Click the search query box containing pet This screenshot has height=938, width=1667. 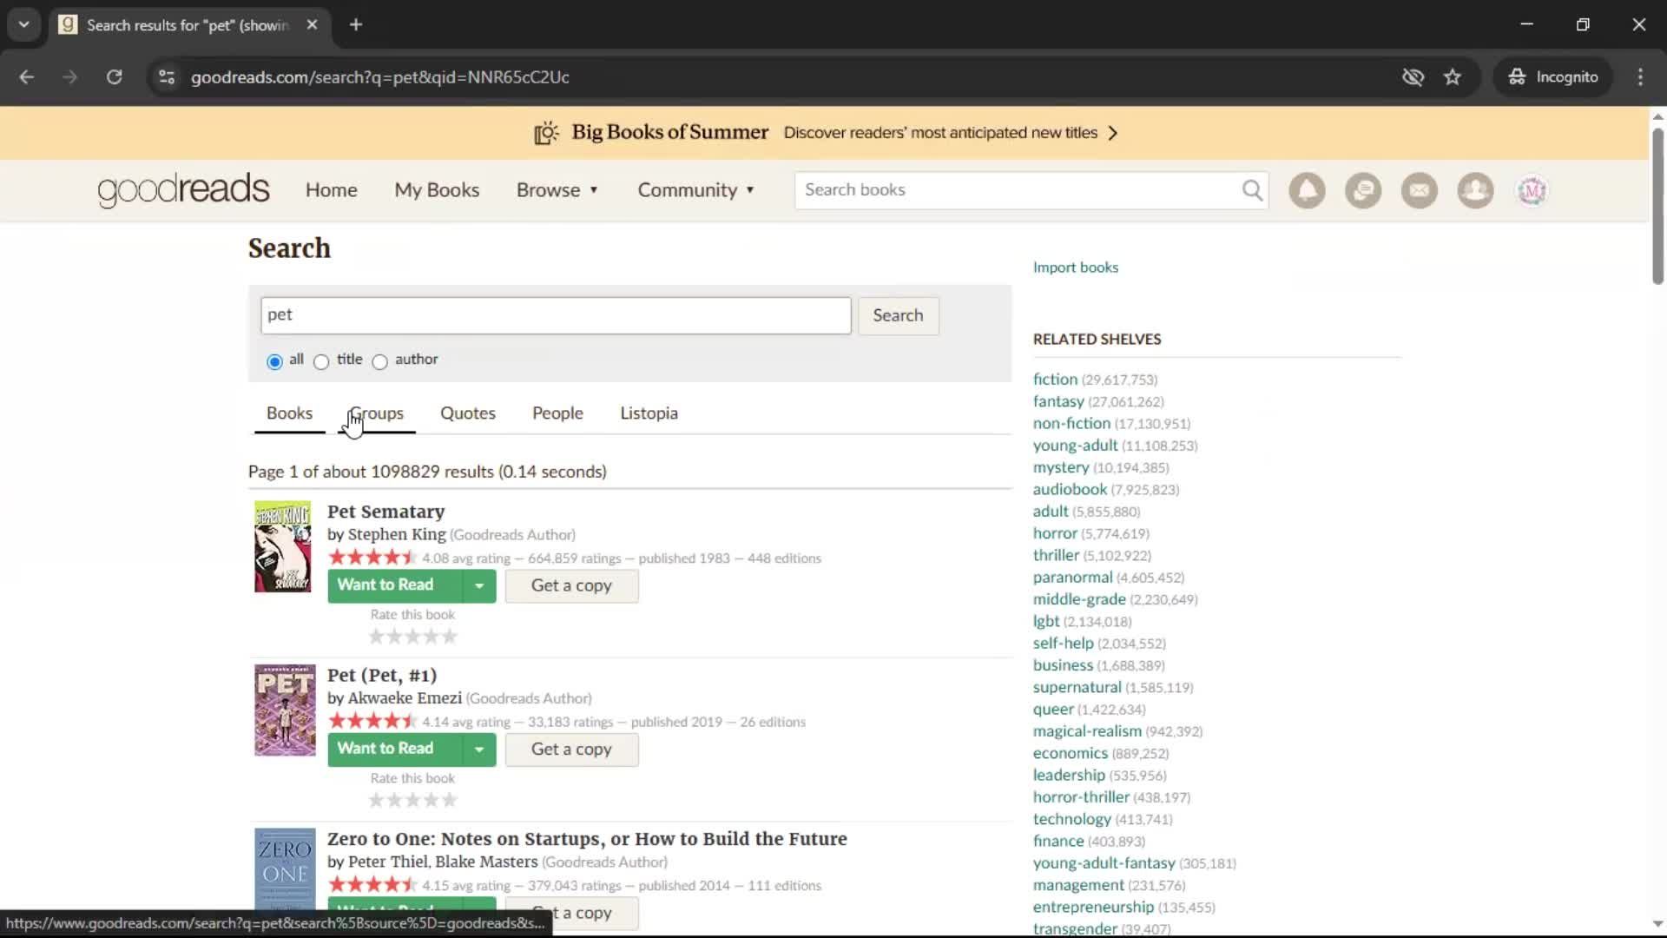click(556, 315)
